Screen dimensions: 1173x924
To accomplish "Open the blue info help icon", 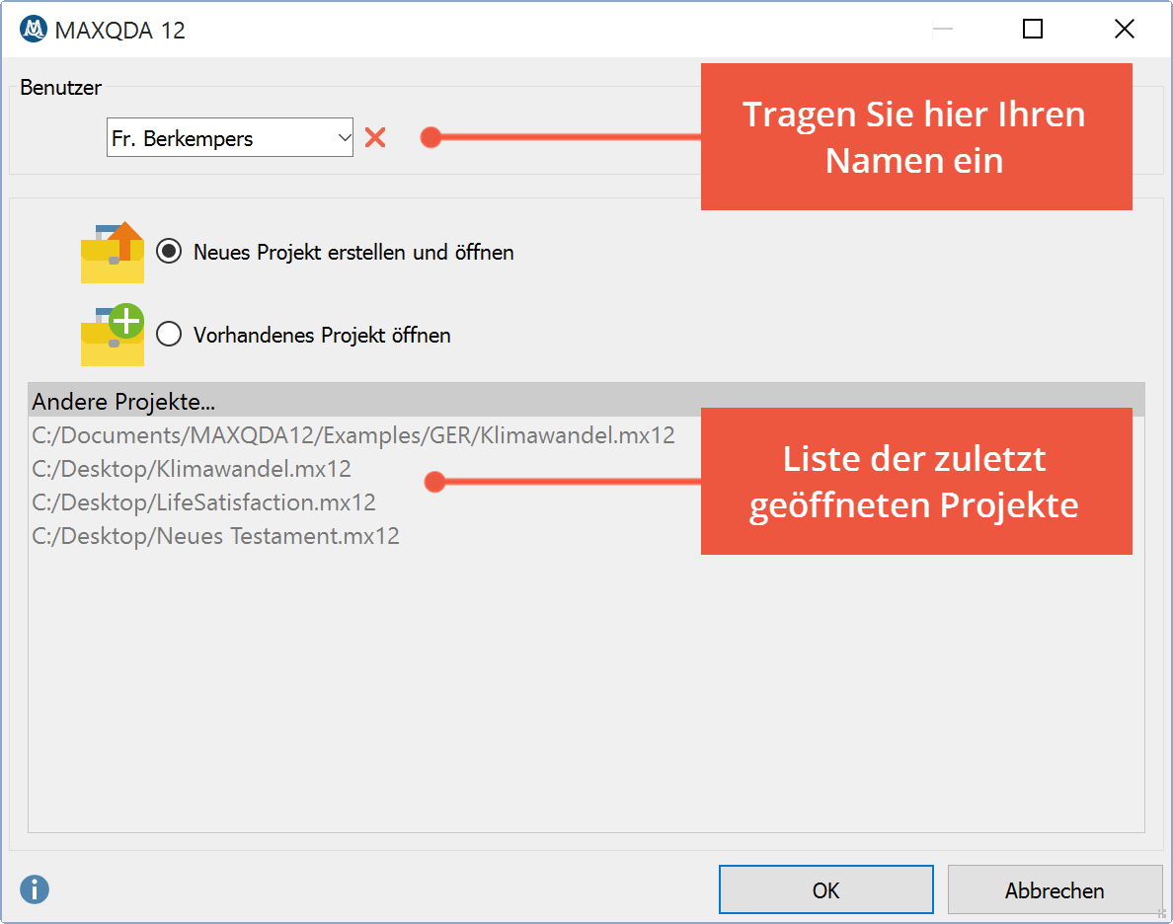I will click(35, 889).
